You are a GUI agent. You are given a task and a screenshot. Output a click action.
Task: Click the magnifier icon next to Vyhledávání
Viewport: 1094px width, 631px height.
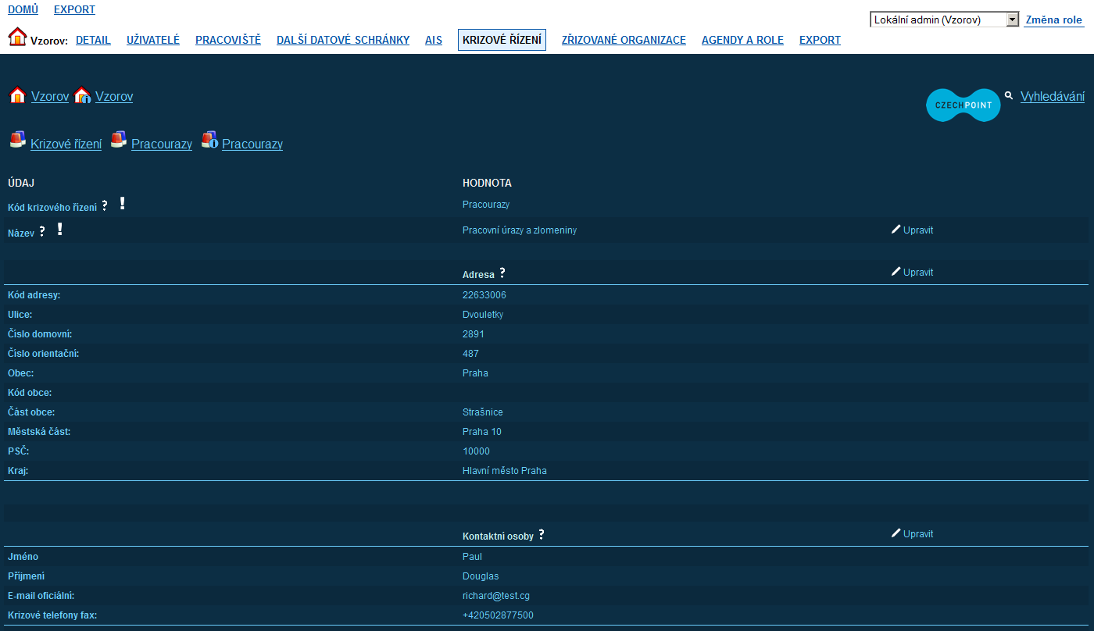coord(1009,95)
